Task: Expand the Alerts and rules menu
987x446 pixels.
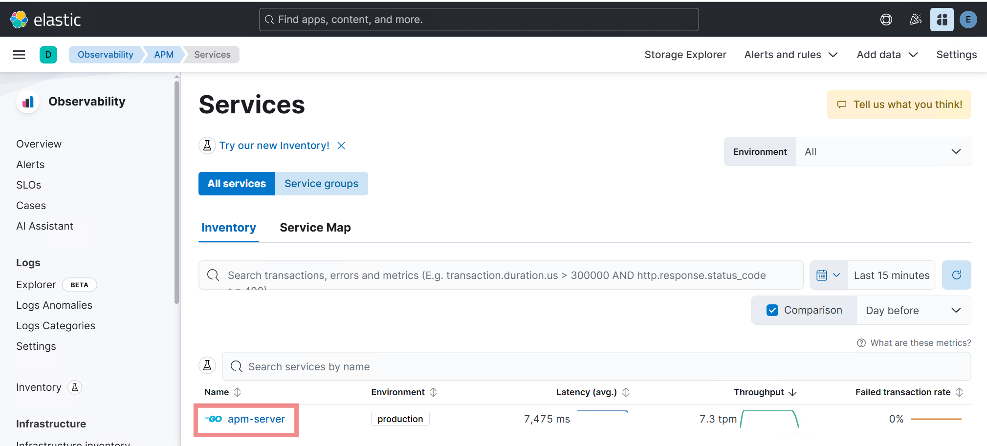Action: [x=790, y=55]
